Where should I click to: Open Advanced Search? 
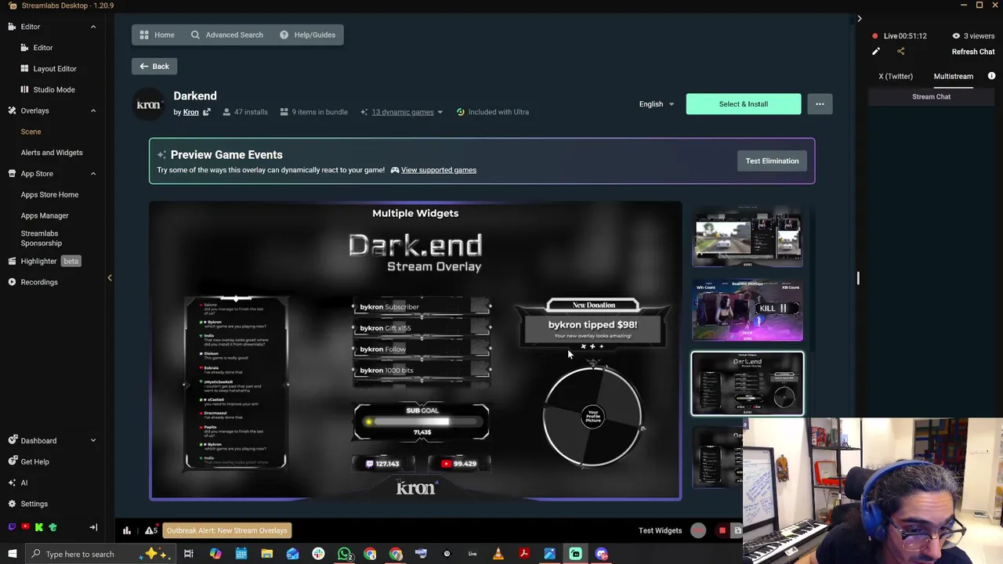tap(227, 34)
